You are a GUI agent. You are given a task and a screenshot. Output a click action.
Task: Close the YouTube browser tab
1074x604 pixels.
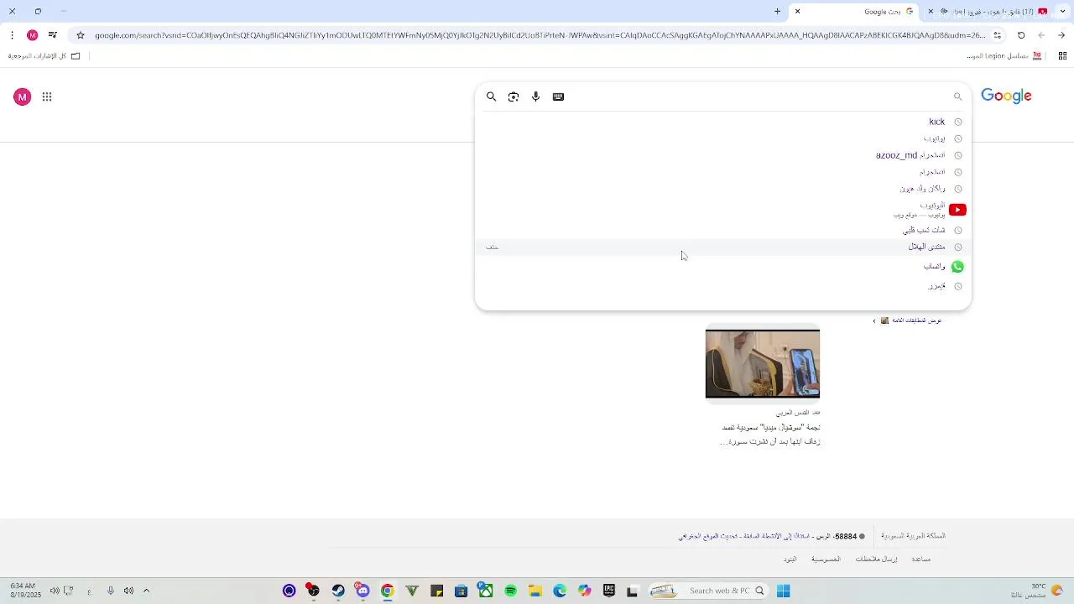[931, 12]
